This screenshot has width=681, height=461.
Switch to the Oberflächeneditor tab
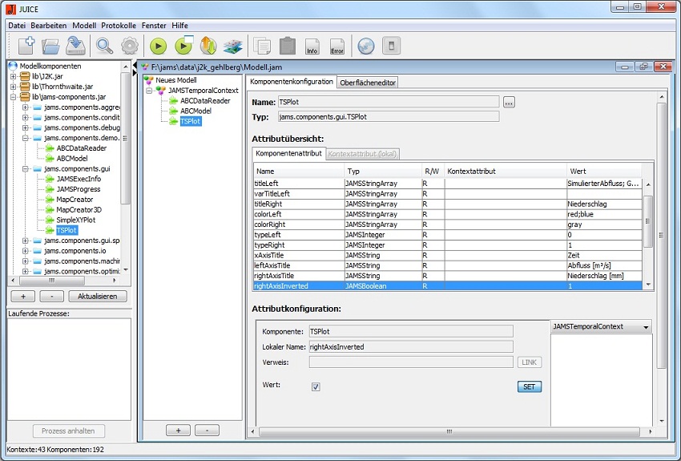pos(368,82)
